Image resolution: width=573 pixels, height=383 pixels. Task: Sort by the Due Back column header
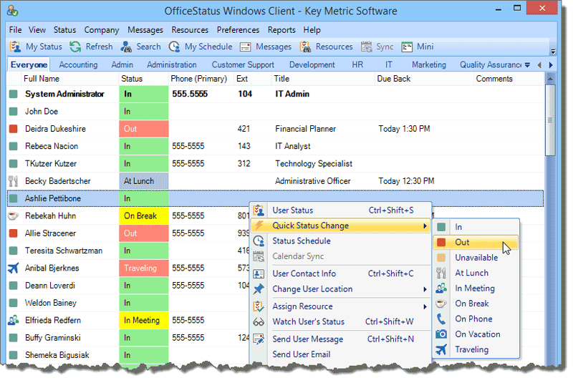424,79
